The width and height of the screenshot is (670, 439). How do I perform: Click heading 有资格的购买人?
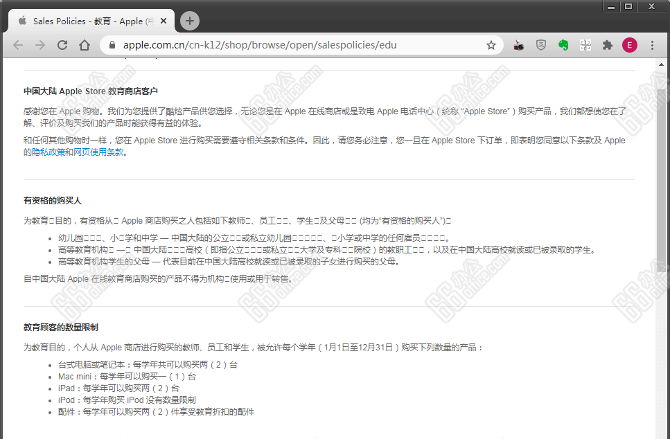click(x=52, y=200)
